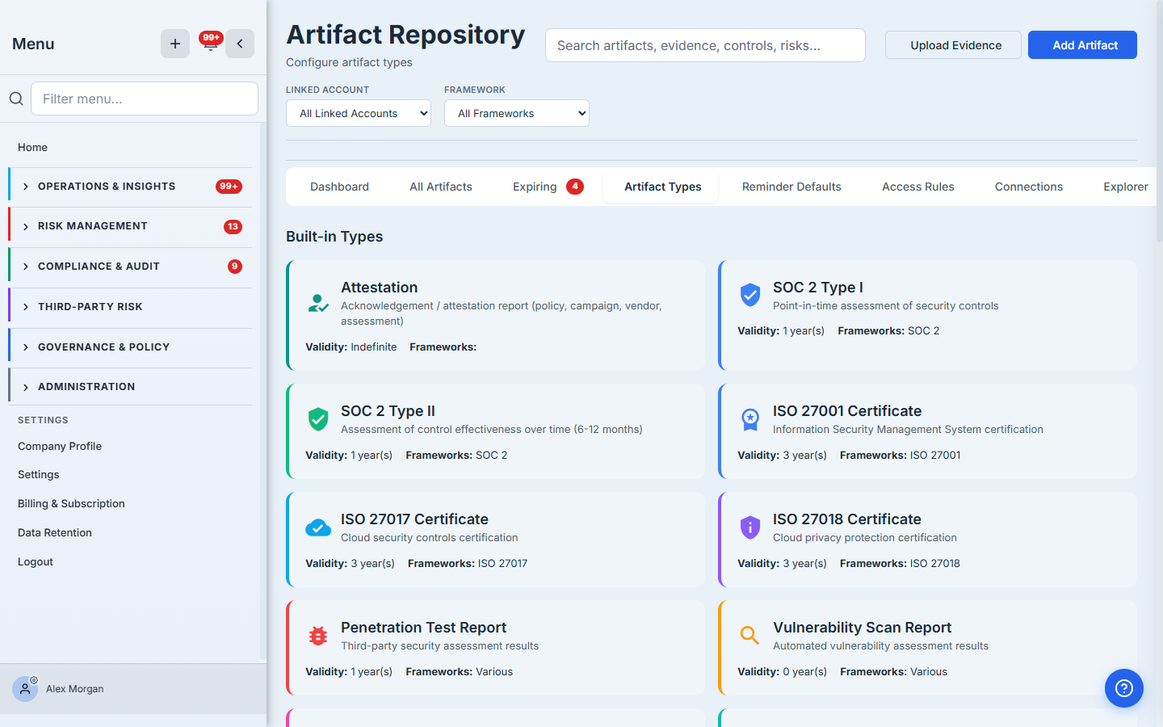Expand the Administration section
The height and width of the screenshot is (727, 1163).
pos(131,387)
